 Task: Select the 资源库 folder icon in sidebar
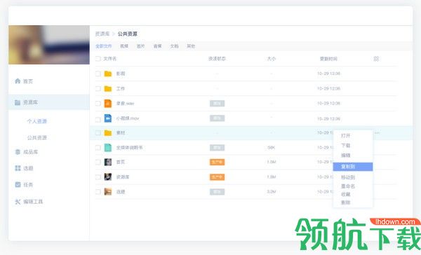coord(18,102)
